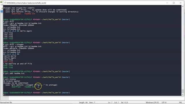185x104 pixels.
Task: Click 'index f06a95b..65c42dd 100644' line
Action: pos(18,25)
